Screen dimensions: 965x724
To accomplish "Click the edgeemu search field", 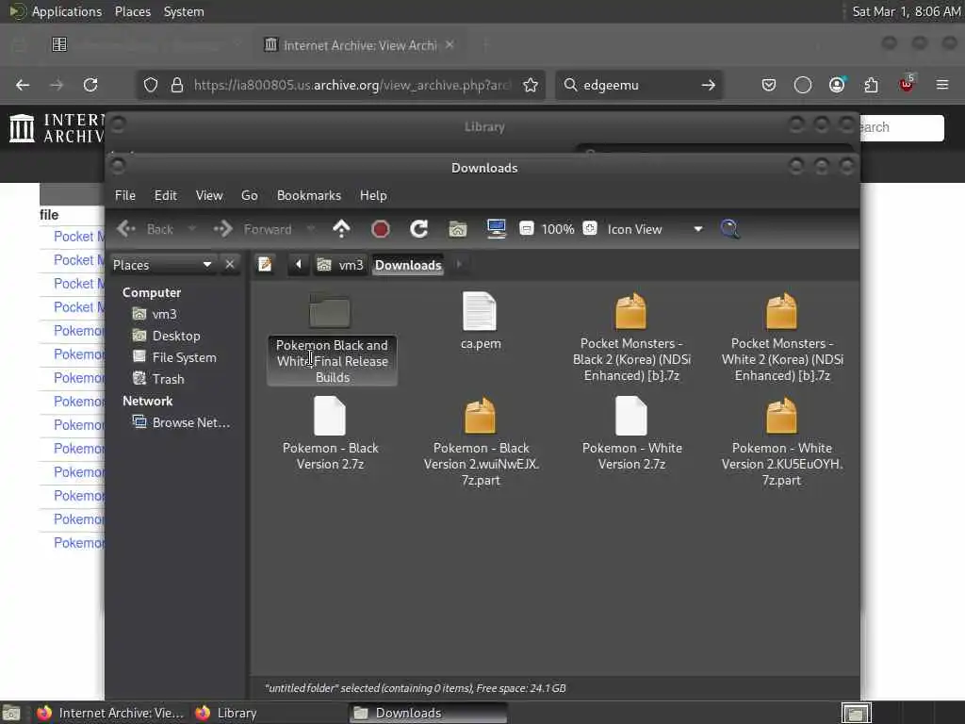I will 638,85.
